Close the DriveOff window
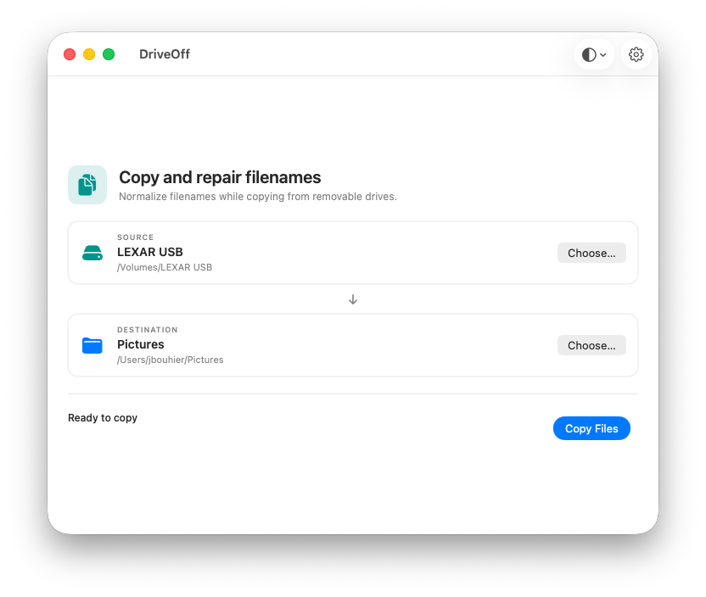Screen dimensions: 706x597 (x=70, y=54)
